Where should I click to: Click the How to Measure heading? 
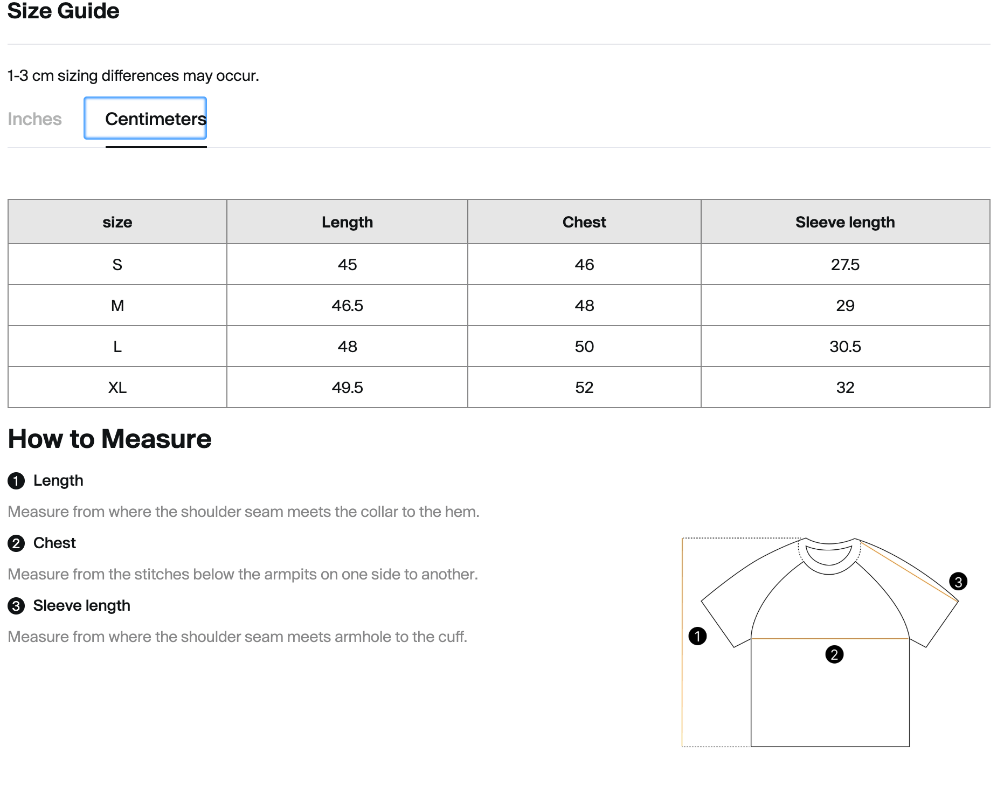(110, 439)
